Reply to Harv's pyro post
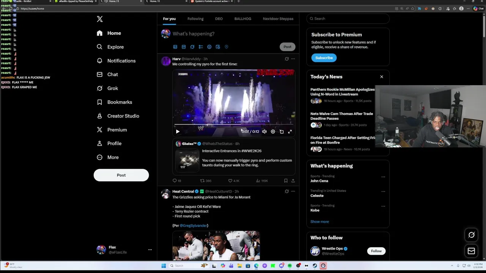 tap(175, 181)
